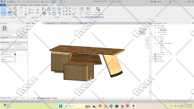The height and width of the screenshot is (109, 194).
Task: Switch to the Insert ribbon tab
Action: (x=16, y=5)
